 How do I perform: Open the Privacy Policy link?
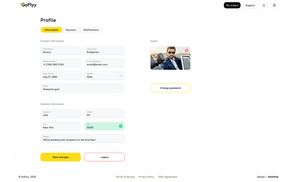click(146, 177)
